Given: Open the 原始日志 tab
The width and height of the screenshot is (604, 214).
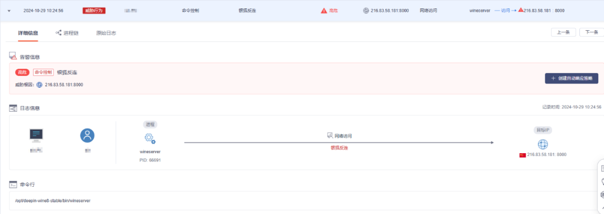Looking at the screenshot, I should tap(106, 33).
